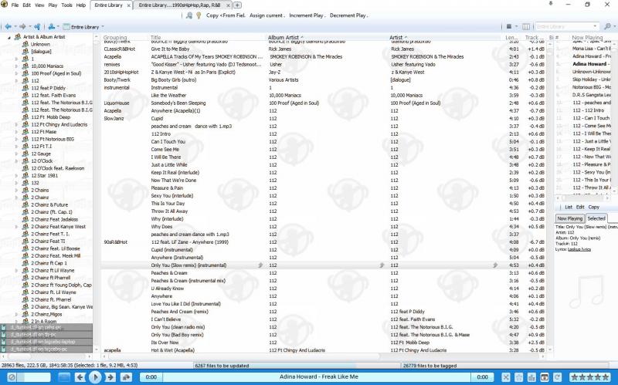Click the column browser icon
618x385 pixels.
pyautogui.click(x=526, y=26)
